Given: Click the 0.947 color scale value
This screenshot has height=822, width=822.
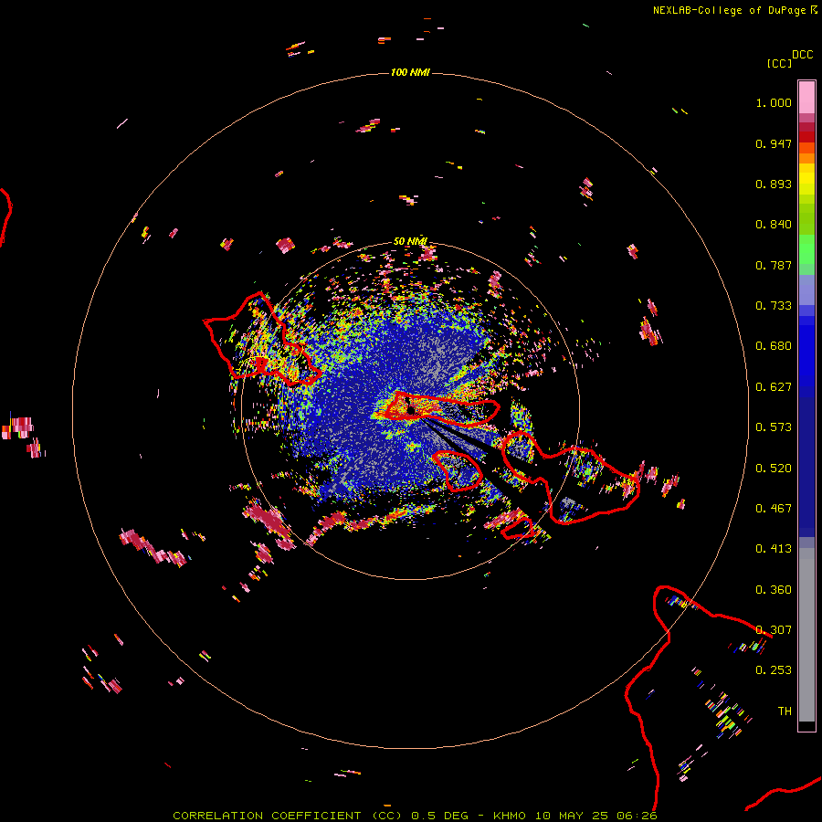Looking at the screenshot, I should tap(774, 143).
